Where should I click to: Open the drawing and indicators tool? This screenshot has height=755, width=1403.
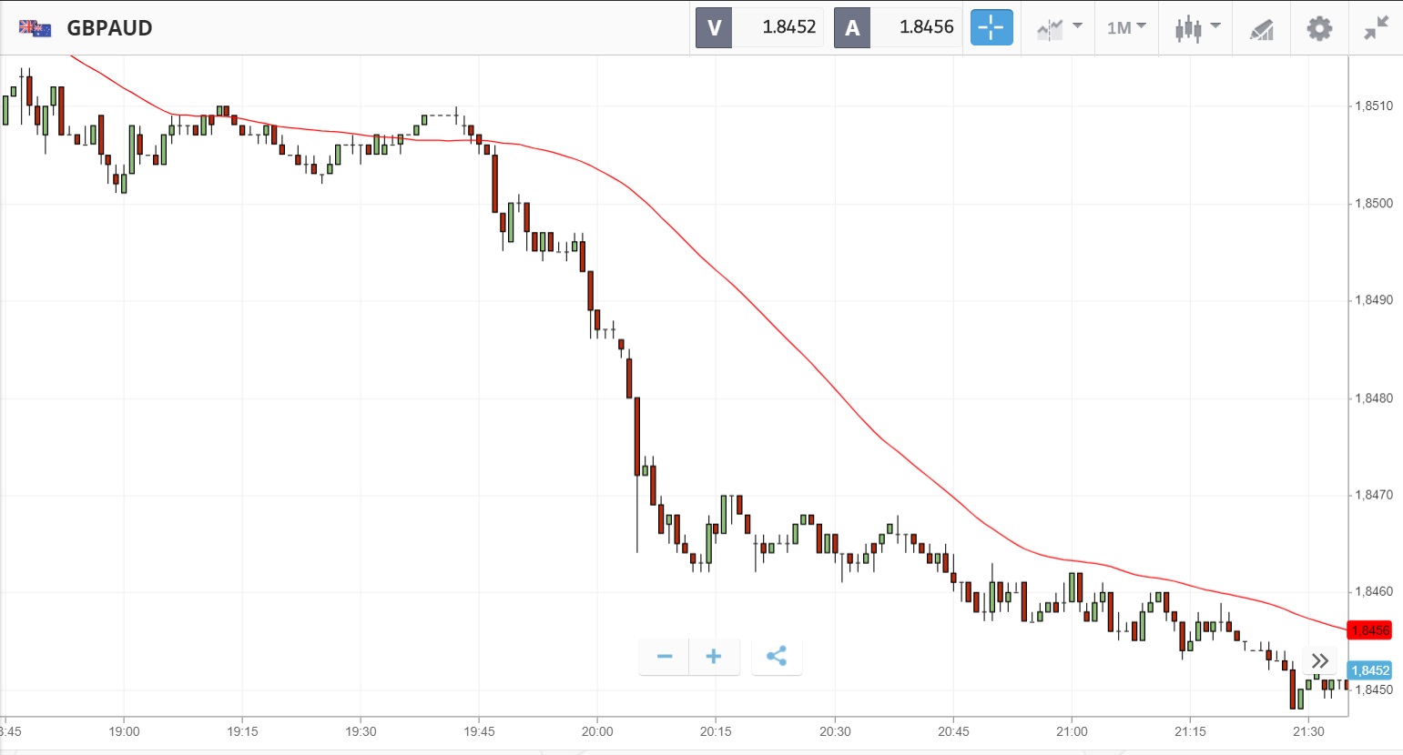coord(1261,29)
